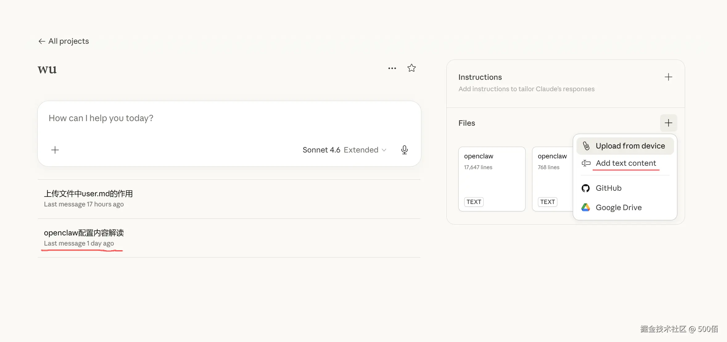Click the GitHub logo icon

pyautogui.click(x=585, y=188)
